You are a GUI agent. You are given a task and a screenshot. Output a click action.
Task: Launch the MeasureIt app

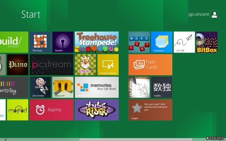point(63,87)
